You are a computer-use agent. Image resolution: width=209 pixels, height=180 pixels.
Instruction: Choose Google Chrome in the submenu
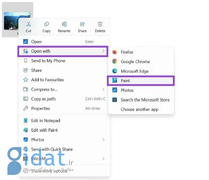(x=141, y=62)
